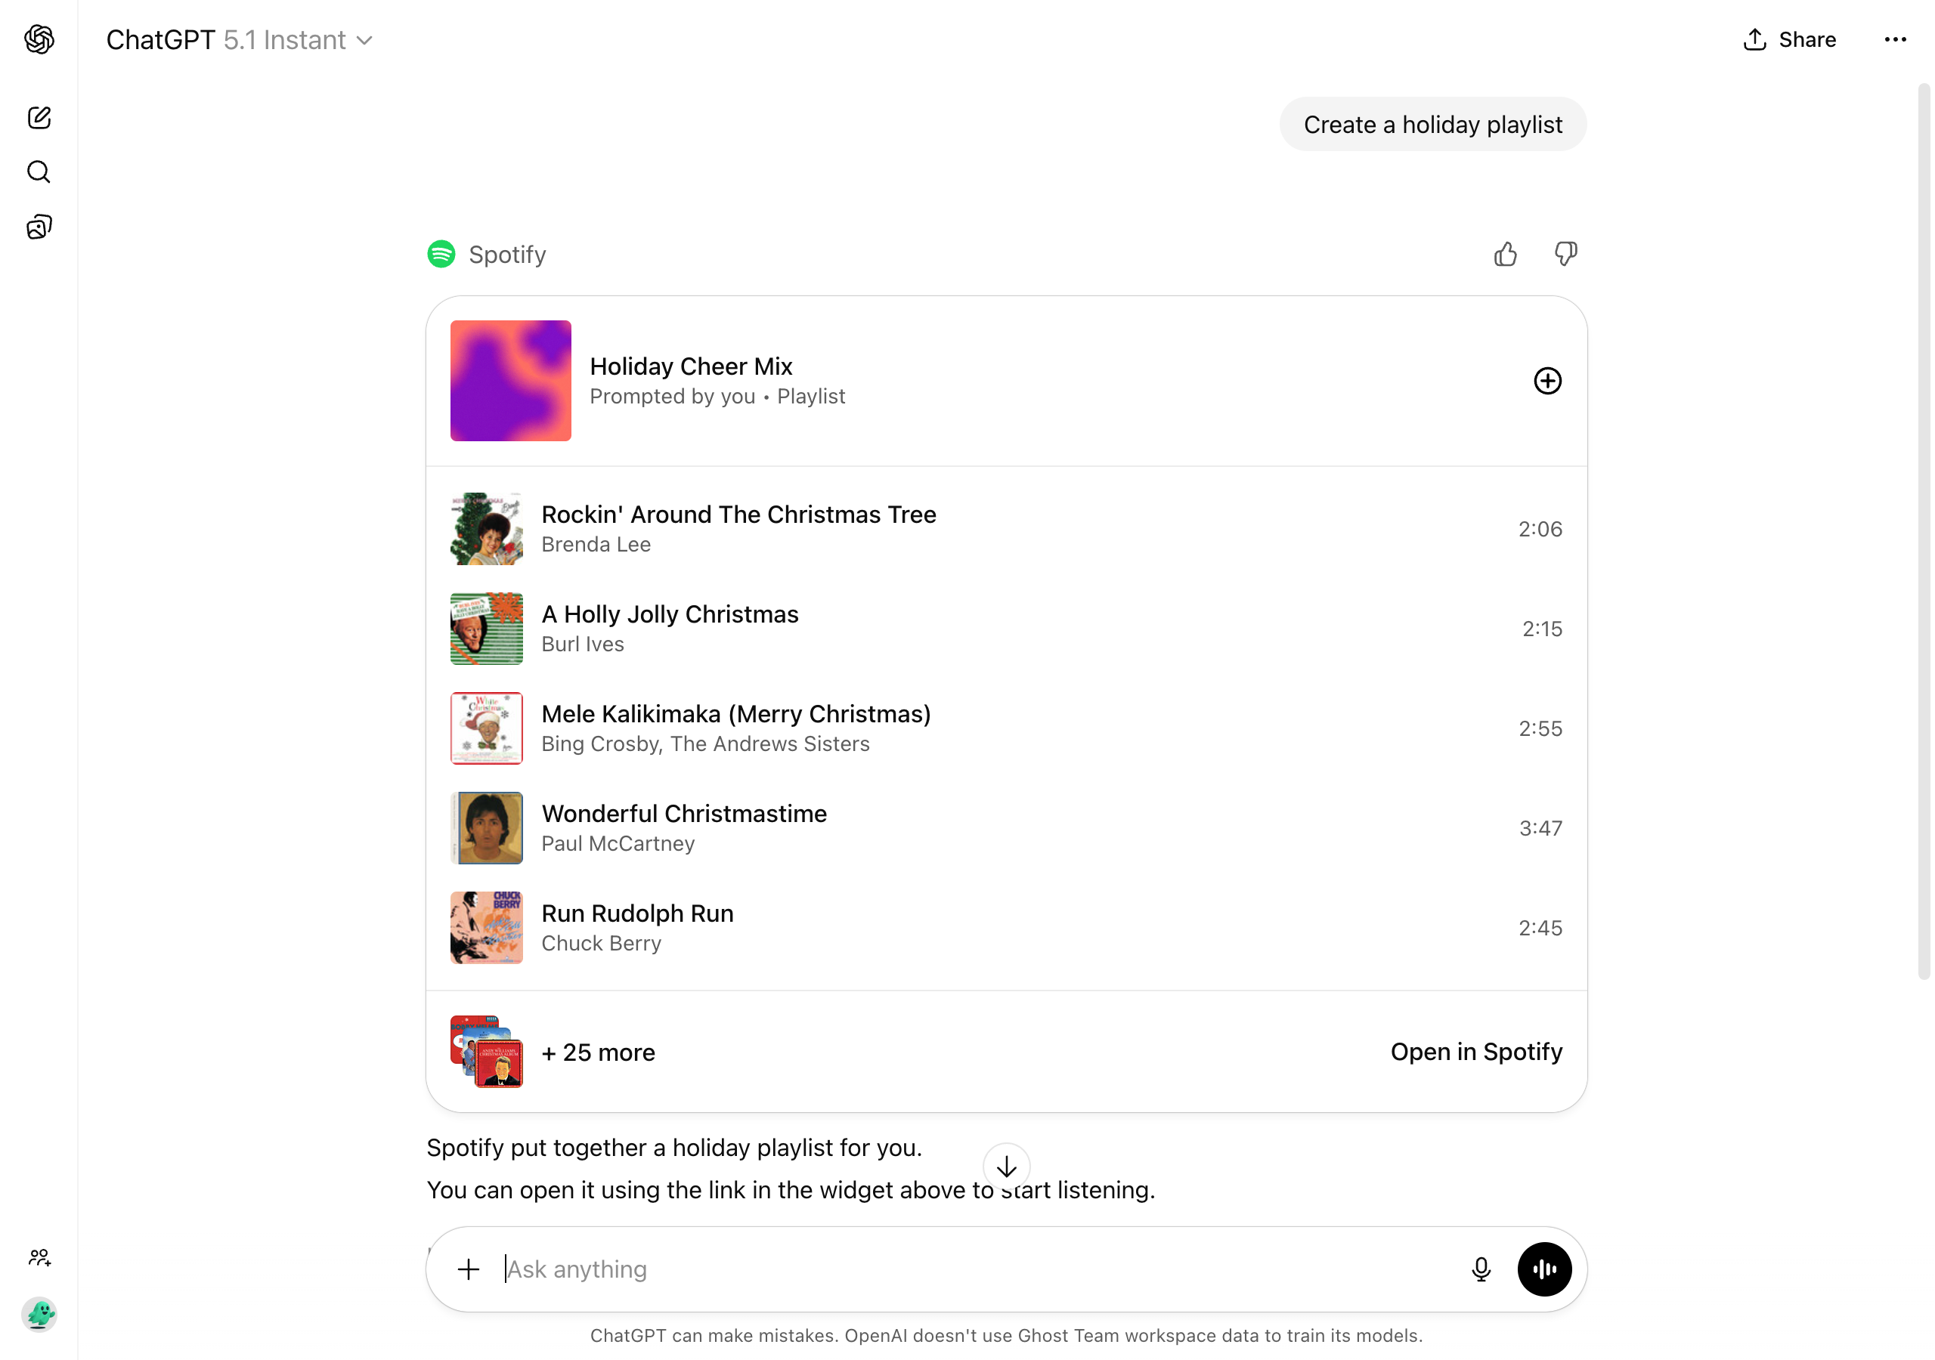
Task: Click the Spotify logo above the widget
Action: [441, 254]
